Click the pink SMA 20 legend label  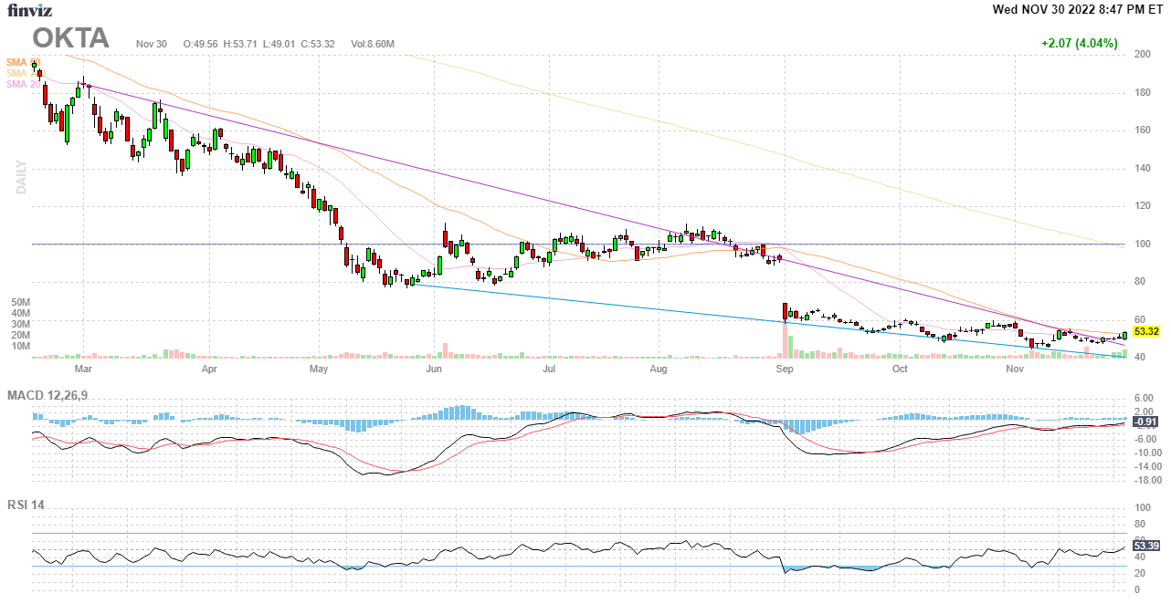(x=23, y=84)
